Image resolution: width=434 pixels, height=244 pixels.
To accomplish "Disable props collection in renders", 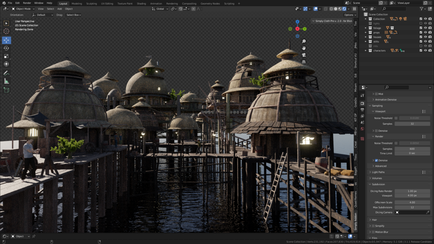I will point(430,32).
